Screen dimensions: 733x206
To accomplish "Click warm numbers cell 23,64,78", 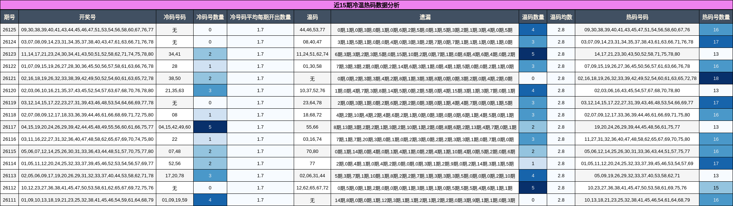I will pos(313,103).
